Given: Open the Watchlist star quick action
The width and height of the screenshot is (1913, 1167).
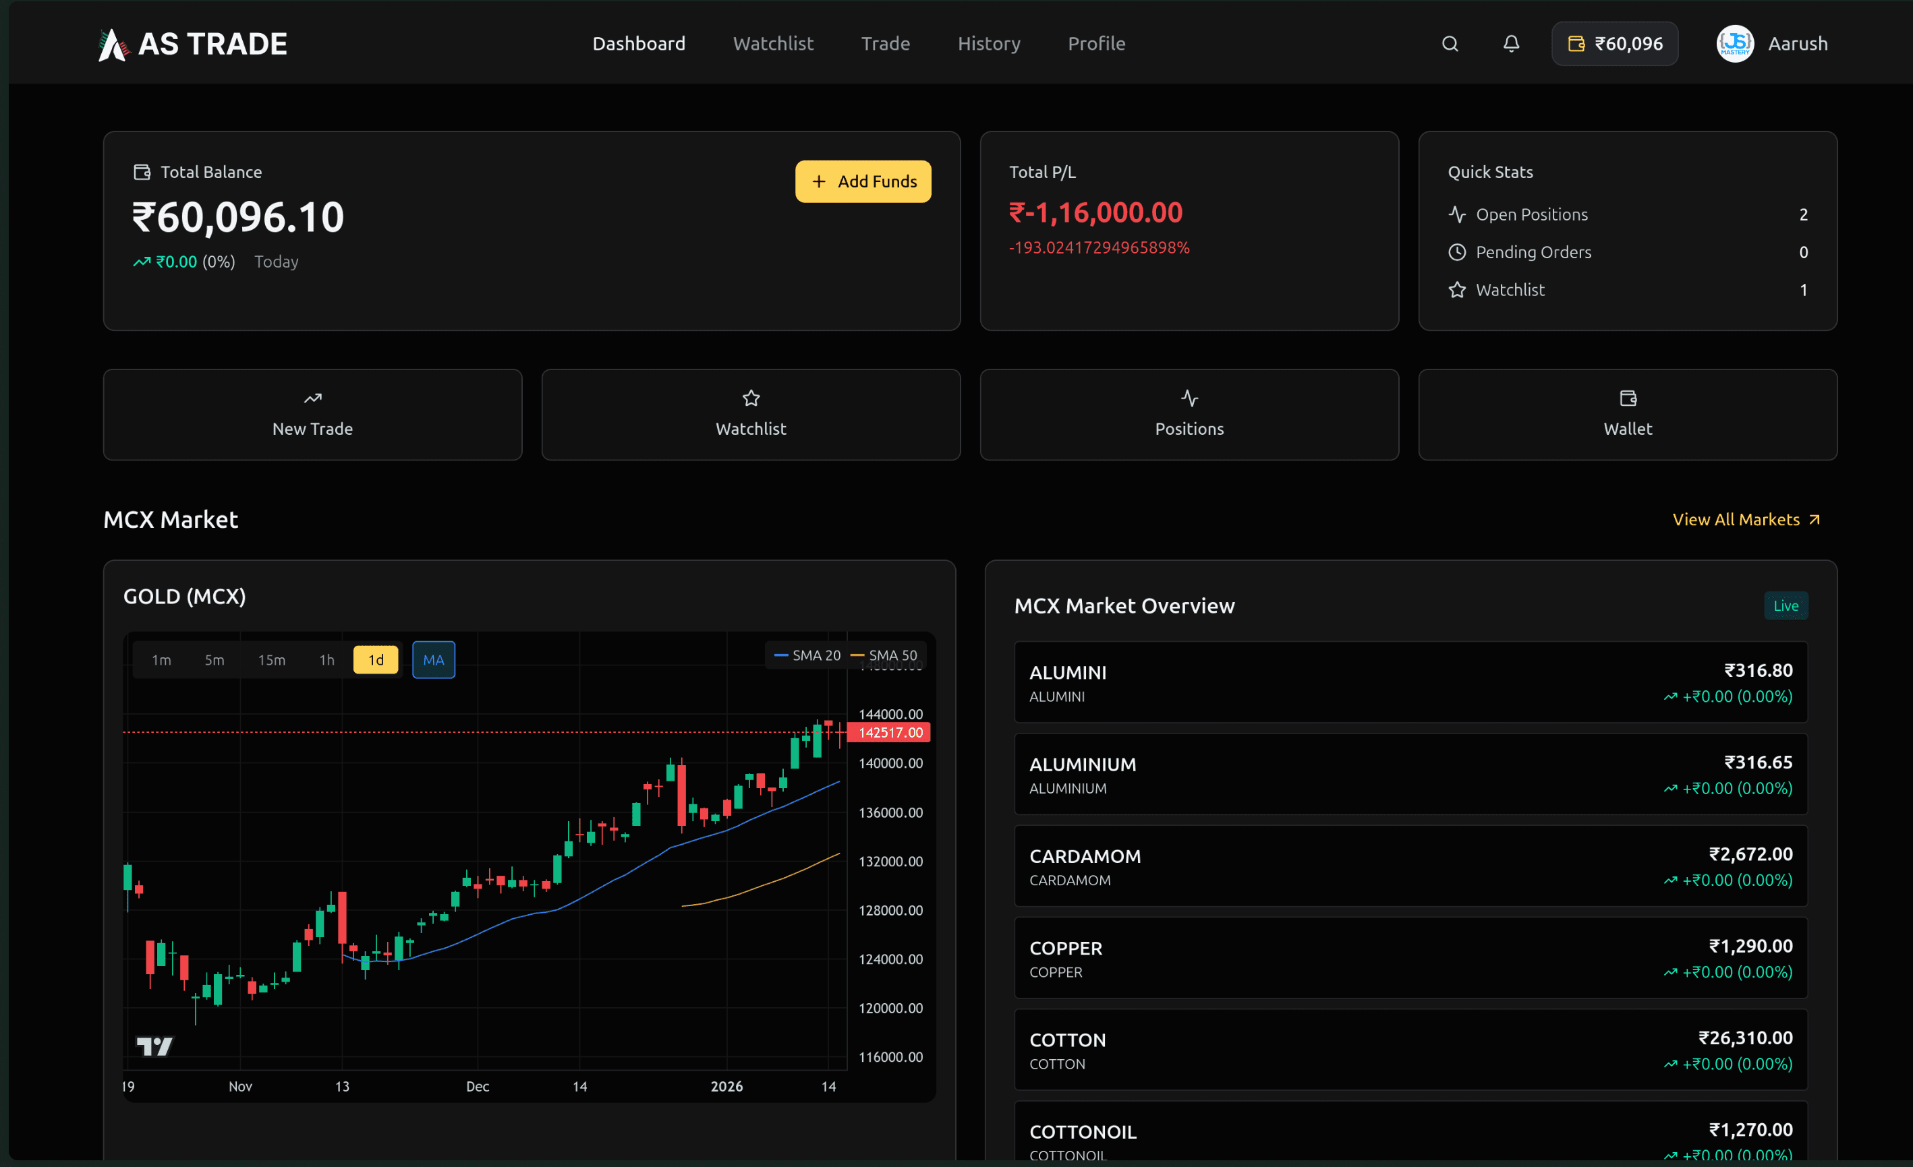Looking at the screenshot, I should coord(750,415).
